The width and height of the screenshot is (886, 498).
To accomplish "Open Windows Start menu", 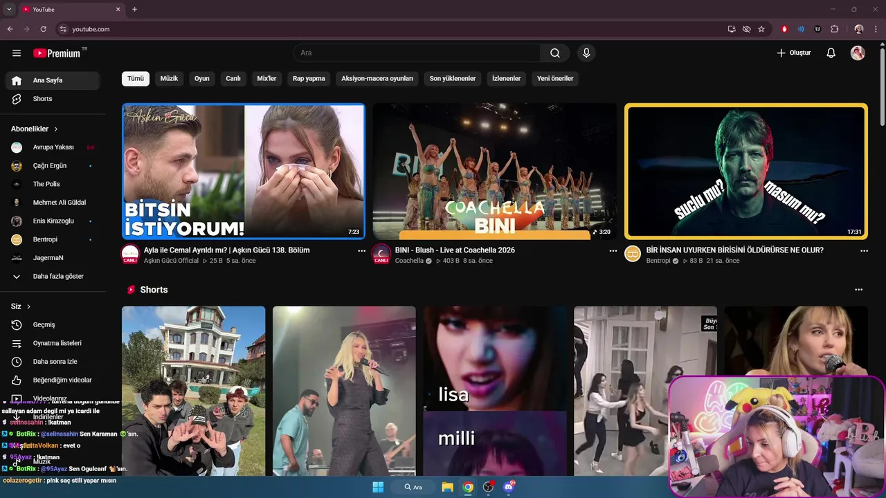I will coord(378,487).
